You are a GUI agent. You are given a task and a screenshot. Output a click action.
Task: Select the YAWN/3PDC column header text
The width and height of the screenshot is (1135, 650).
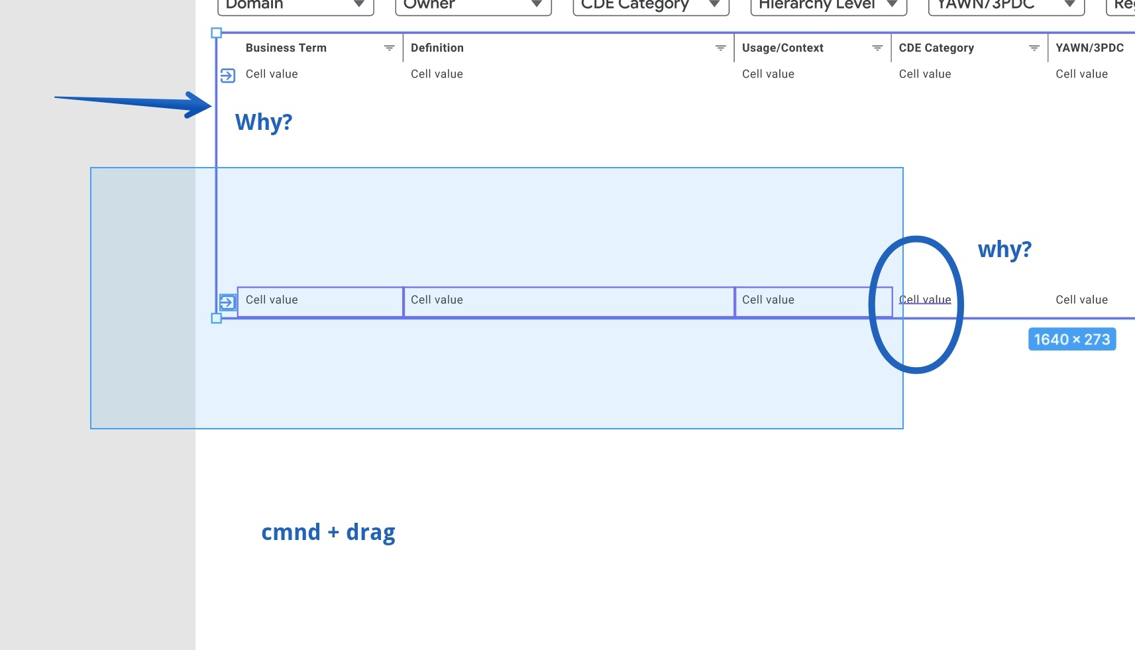(1090, 48)
